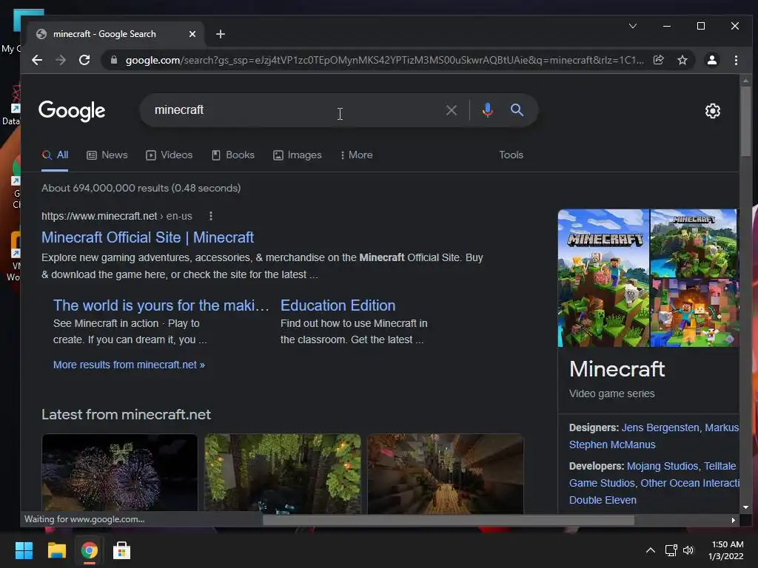
Task: Open File Explorer from taskbar
Action: click(56, 550)
